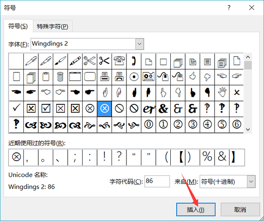Choose the thumbs down hand symbol

[x=207, y=77]
